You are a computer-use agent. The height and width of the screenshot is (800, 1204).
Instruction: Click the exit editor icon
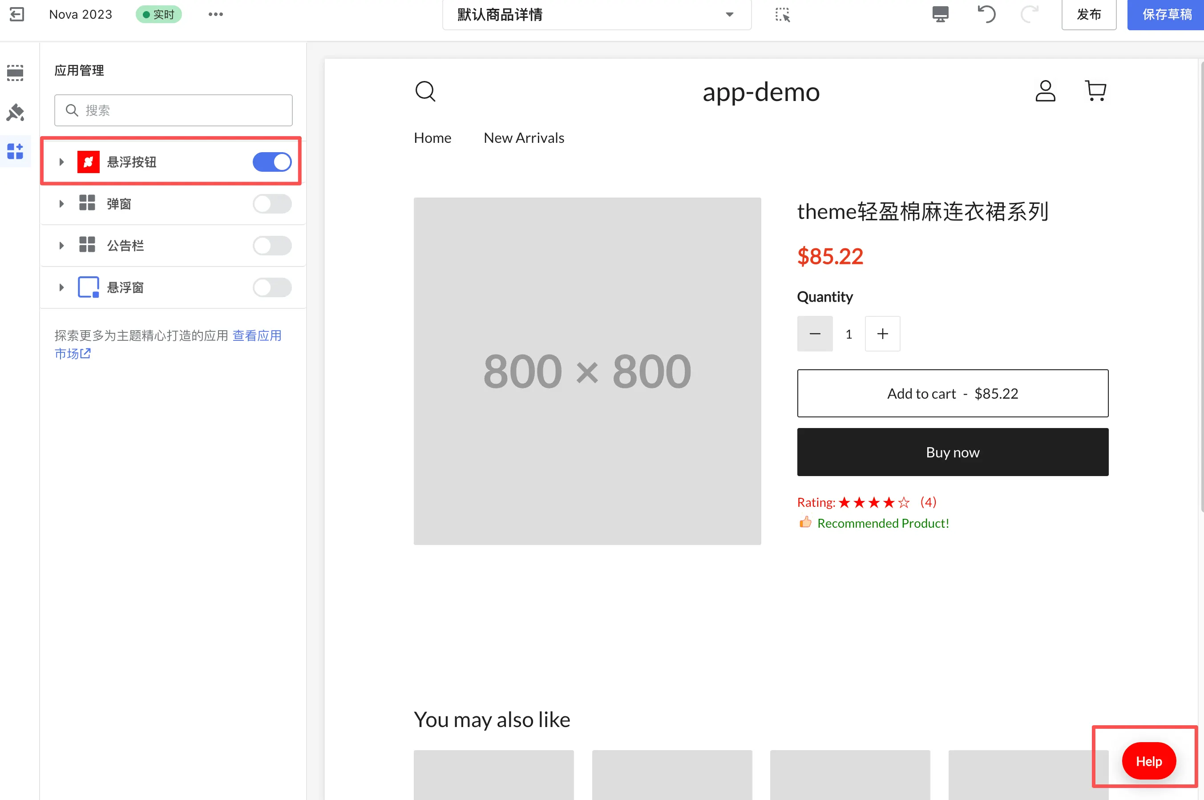pos(16,14)
